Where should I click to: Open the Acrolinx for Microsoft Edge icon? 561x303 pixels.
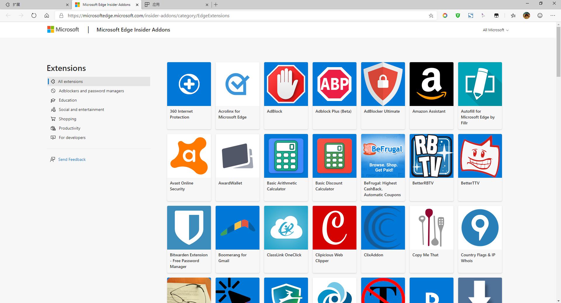238,84
